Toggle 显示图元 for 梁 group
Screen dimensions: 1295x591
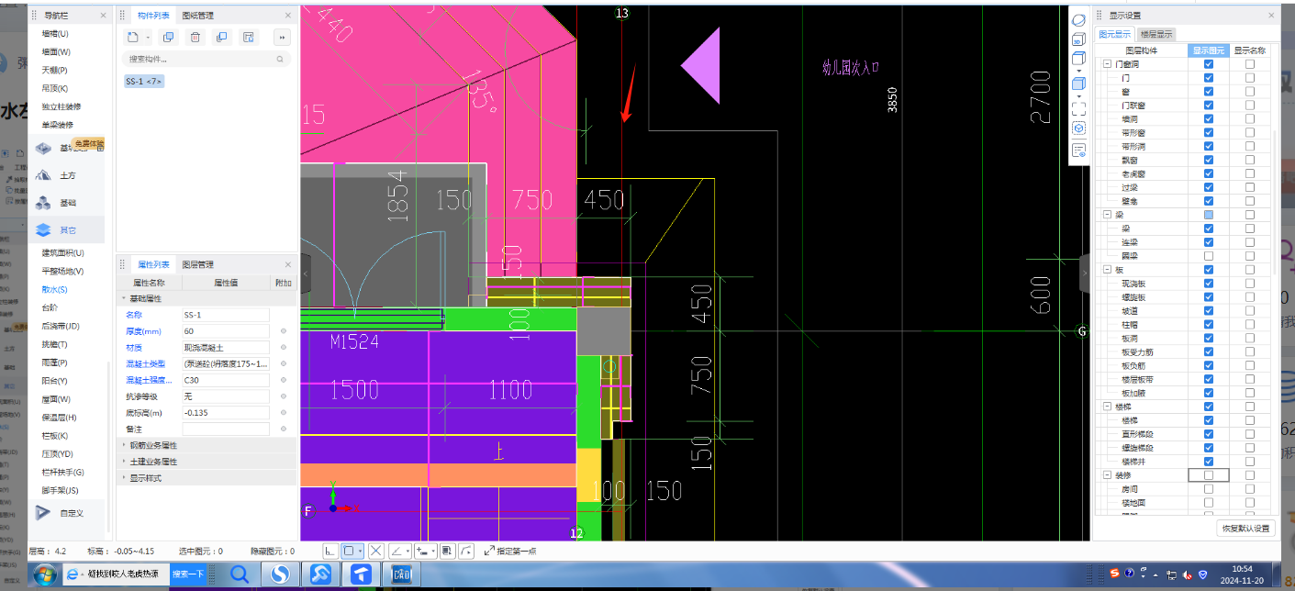pos(1208,215)
